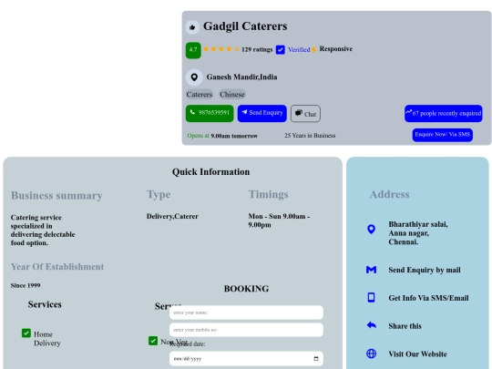Click Mon - Sun 9.00am - 9.00pm timings

click(x=279, y=220)
